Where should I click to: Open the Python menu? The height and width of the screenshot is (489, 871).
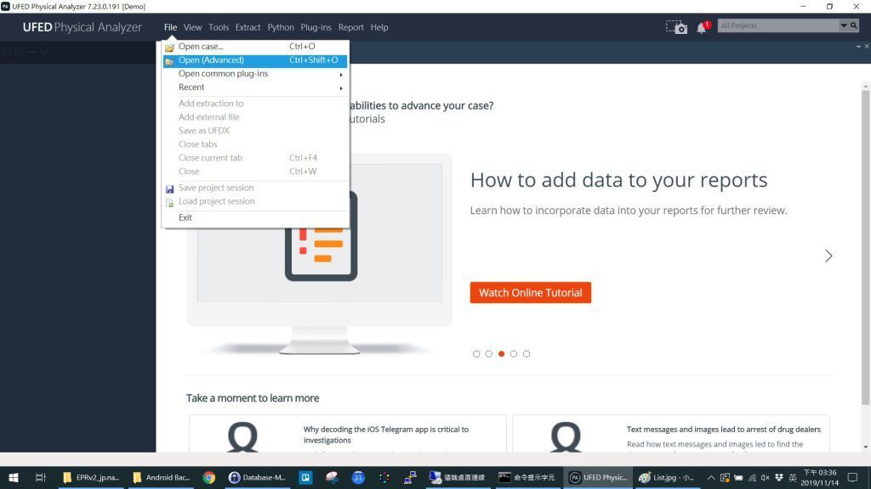(281, 27)
